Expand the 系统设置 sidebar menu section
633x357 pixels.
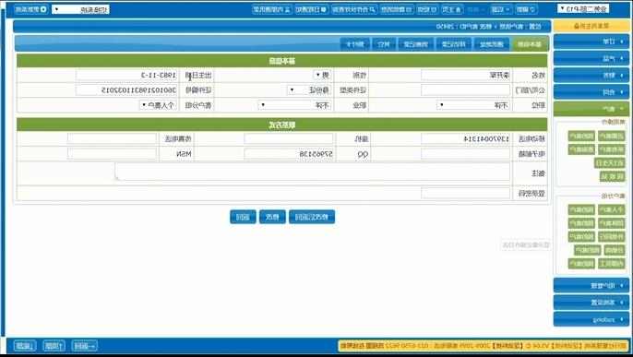[x=591, y=303]
